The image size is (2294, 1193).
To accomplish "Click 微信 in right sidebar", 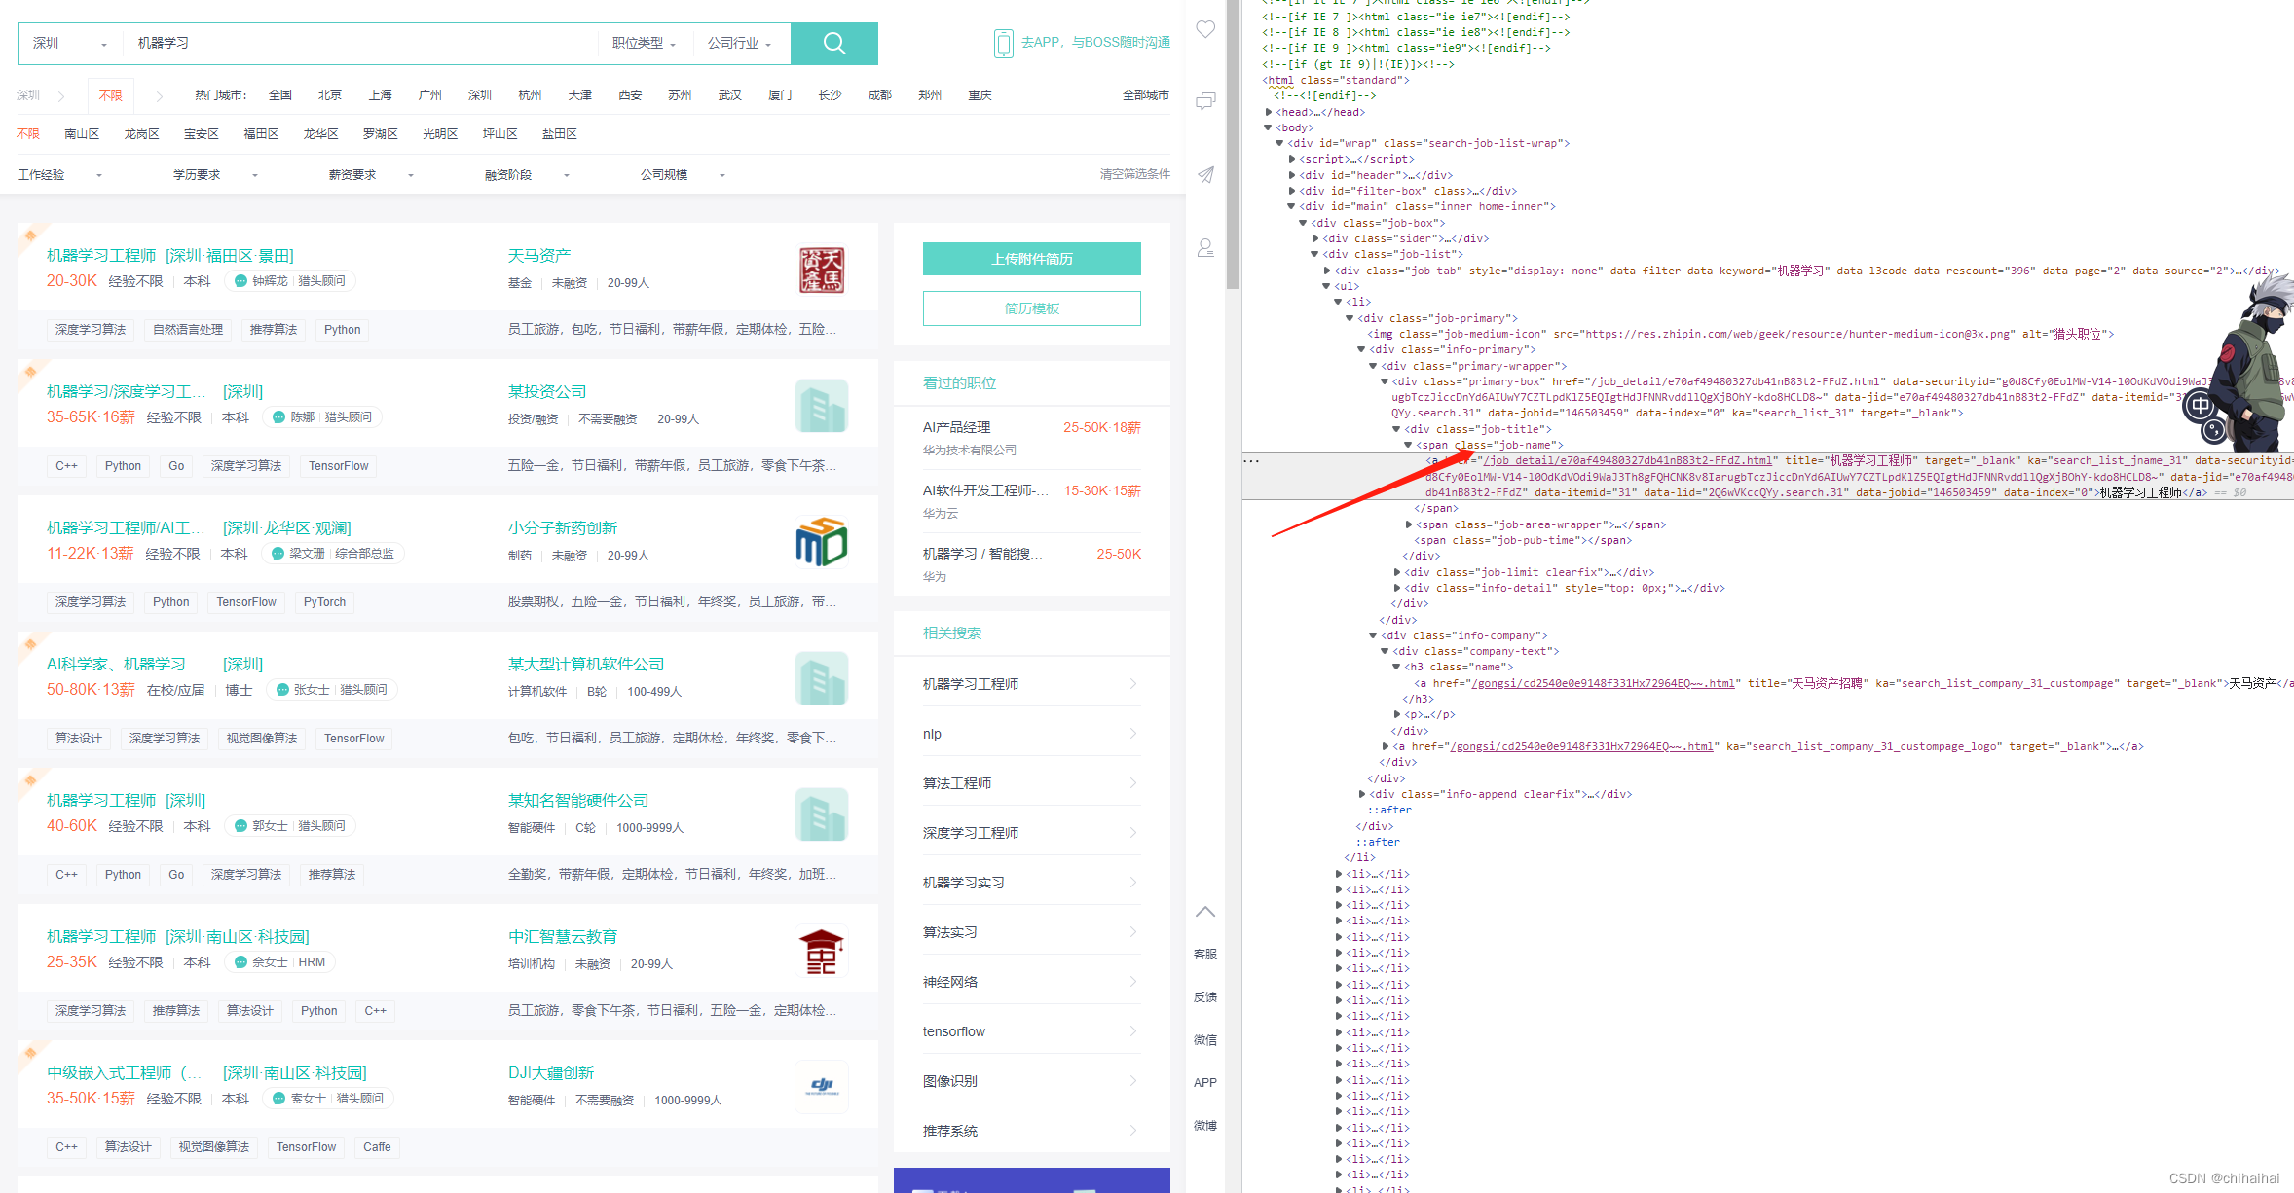I will click(x=1205, y=1040).
